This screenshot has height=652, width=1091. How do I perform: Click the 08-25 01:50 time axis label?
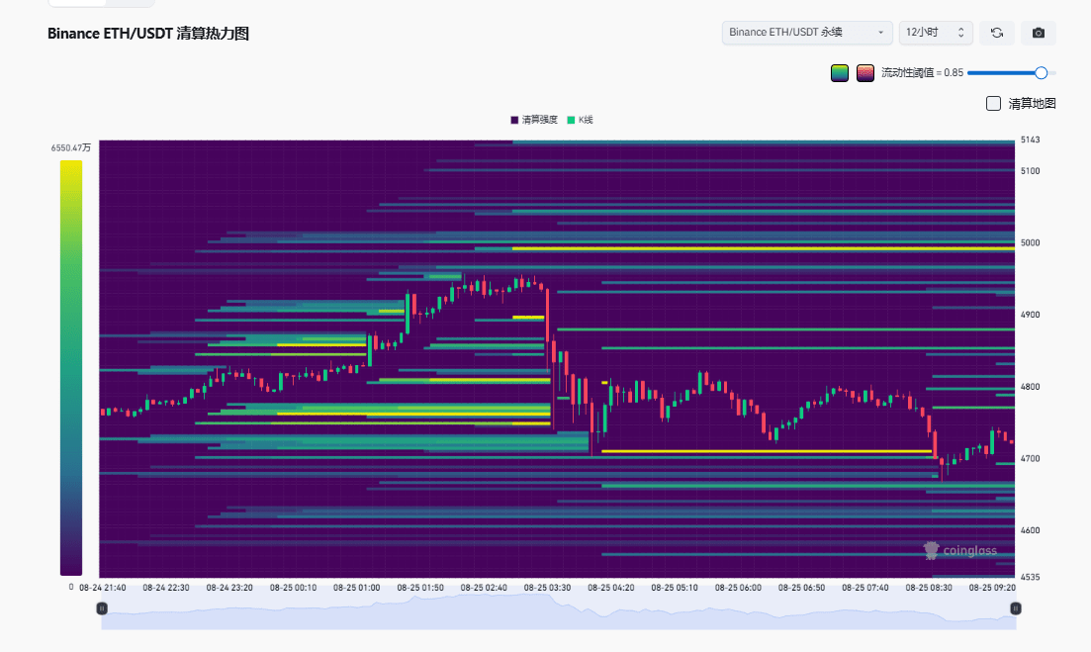coord(420,588)
